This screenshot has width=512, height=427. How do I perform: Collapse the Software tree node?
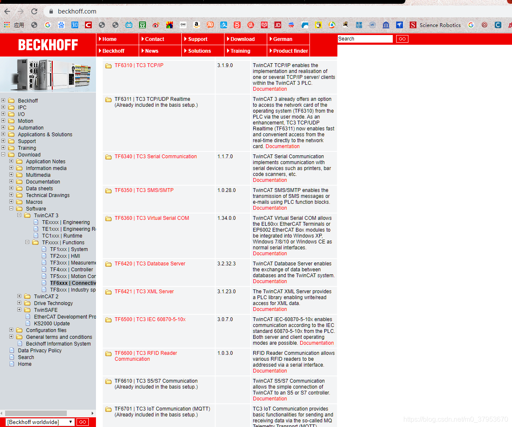pos(11,208)
